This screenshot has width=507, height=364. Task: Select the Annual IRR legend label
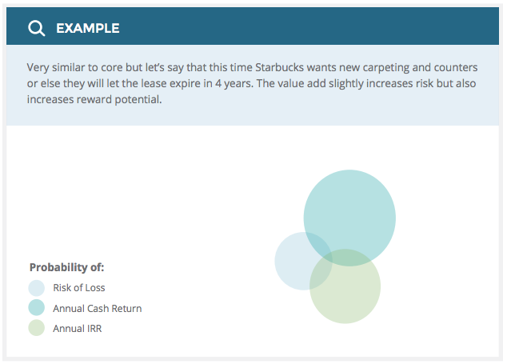pos(77,328)
